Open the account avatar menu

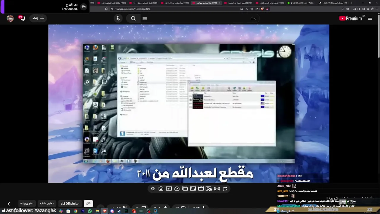tap(10, 18)
